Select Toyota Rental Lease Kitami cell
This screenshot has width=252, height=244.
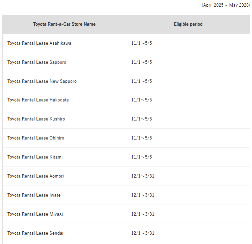coord(35,157)
